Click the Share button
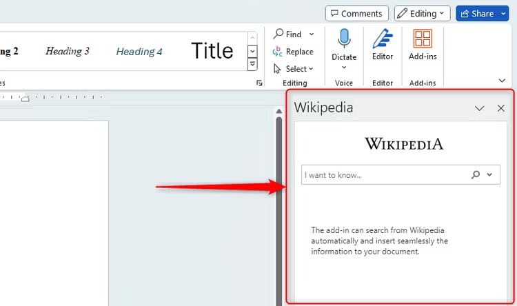This screenshot has width=517, height=306. tap(478, 14)
